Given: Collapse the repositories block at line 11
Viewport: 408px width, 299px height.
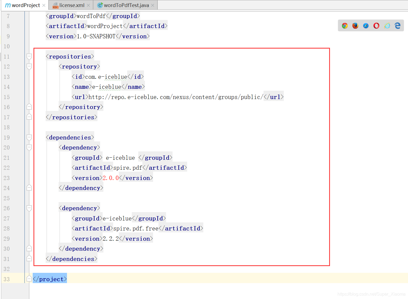Looking at the screenshot, I should coord(29,57).
